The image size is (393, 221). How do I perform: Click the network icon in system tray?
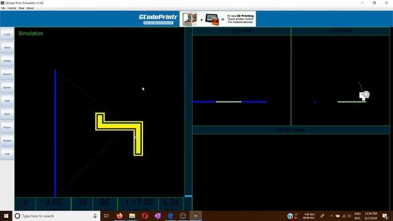(344, 215)
